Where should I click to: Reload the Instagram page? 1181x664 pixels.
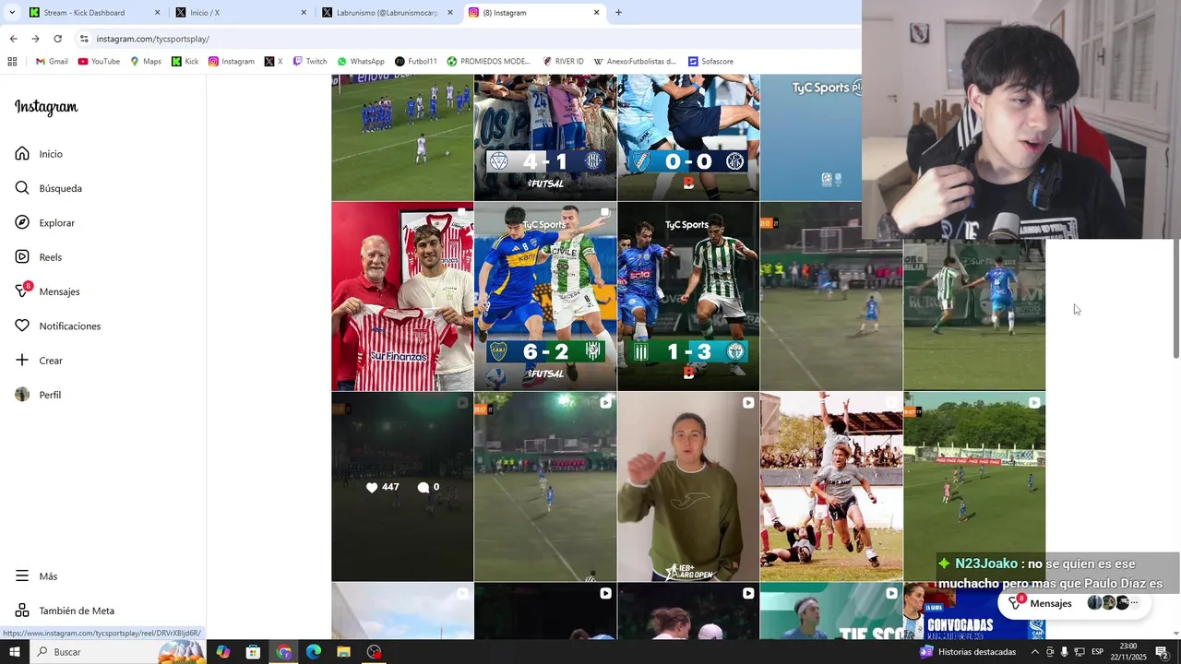57,39
